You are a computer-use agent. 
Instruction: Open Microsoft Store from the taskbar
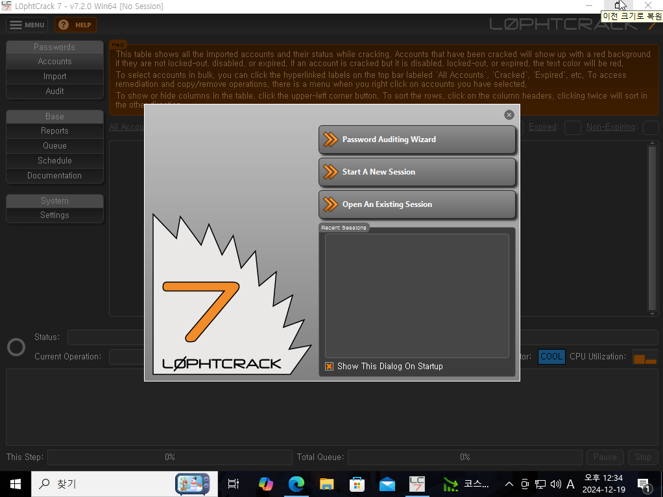tap(357, 484)
